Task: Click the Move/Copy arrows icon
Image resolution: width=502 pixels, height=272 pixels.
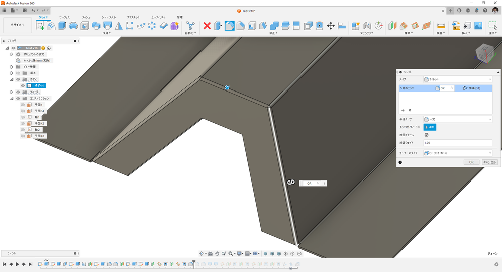Action: [x=331, y=26]
